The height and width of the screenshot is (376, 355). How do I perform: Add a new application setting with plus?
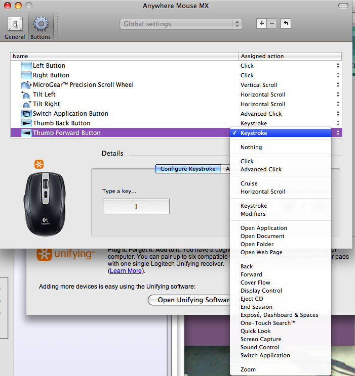coord(261,23)
